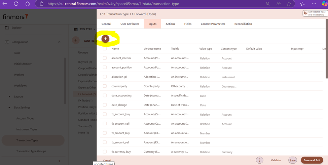Click the sidebar vertical scrollbar
The height and width of the screenshot is (165, 328).
tap(65, 81)
